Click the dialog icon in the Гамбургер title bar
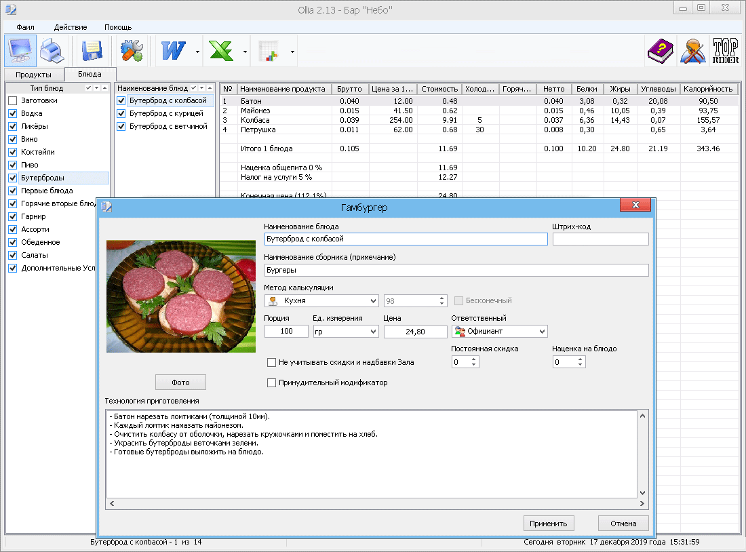746x552 pixels. [x=106, y=207]
